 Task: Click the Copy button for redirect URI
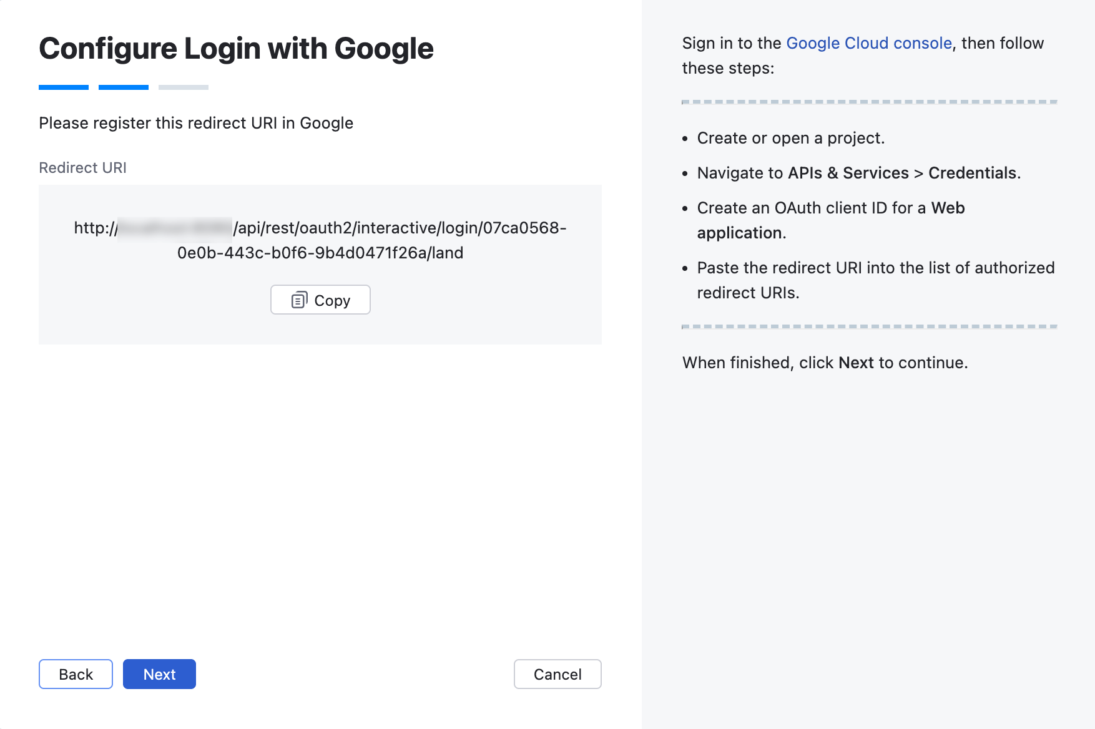pyautogui.click(x=320, y=300)
